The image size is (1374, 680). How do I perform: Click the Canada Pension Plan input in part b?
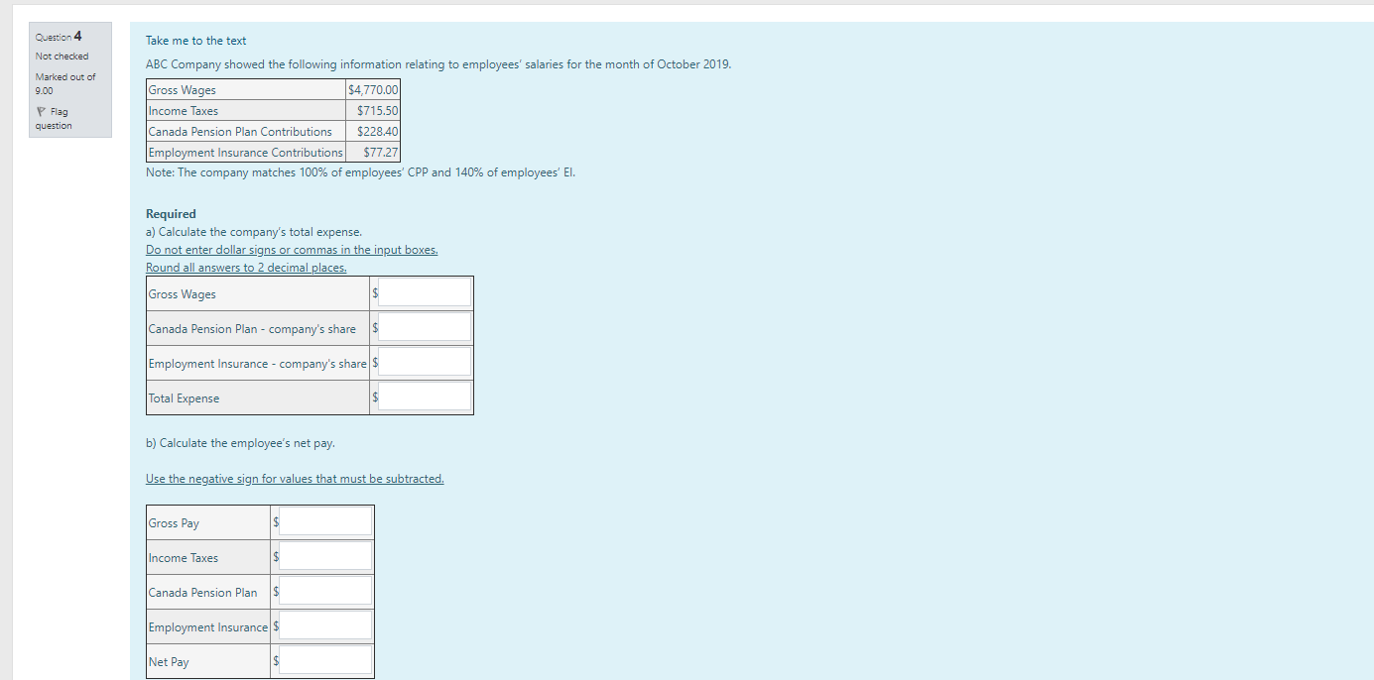pos(323,590)
